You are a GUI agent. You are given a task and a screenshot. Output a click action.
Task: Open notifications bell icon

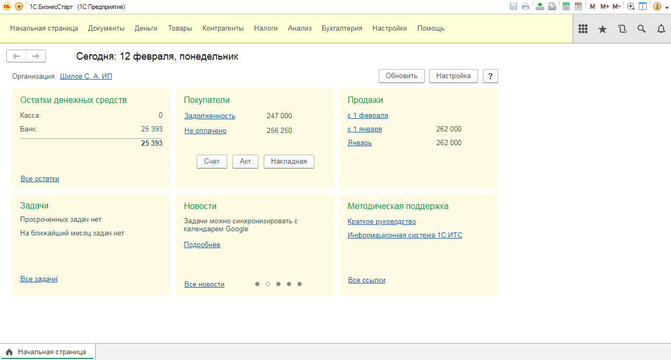661,29
